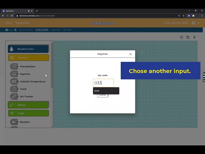Click the zip code input field

103,83
